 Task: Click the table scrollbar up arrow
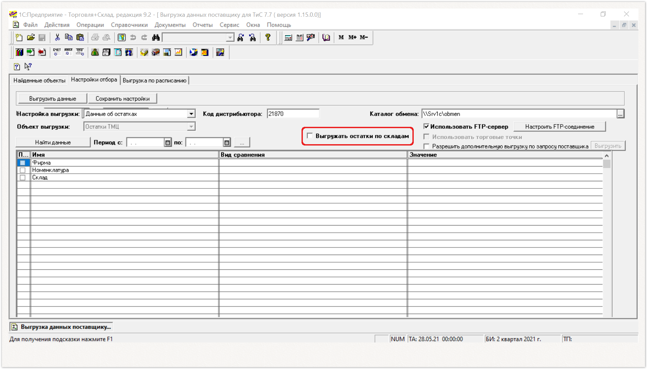[x=607, y=156]
